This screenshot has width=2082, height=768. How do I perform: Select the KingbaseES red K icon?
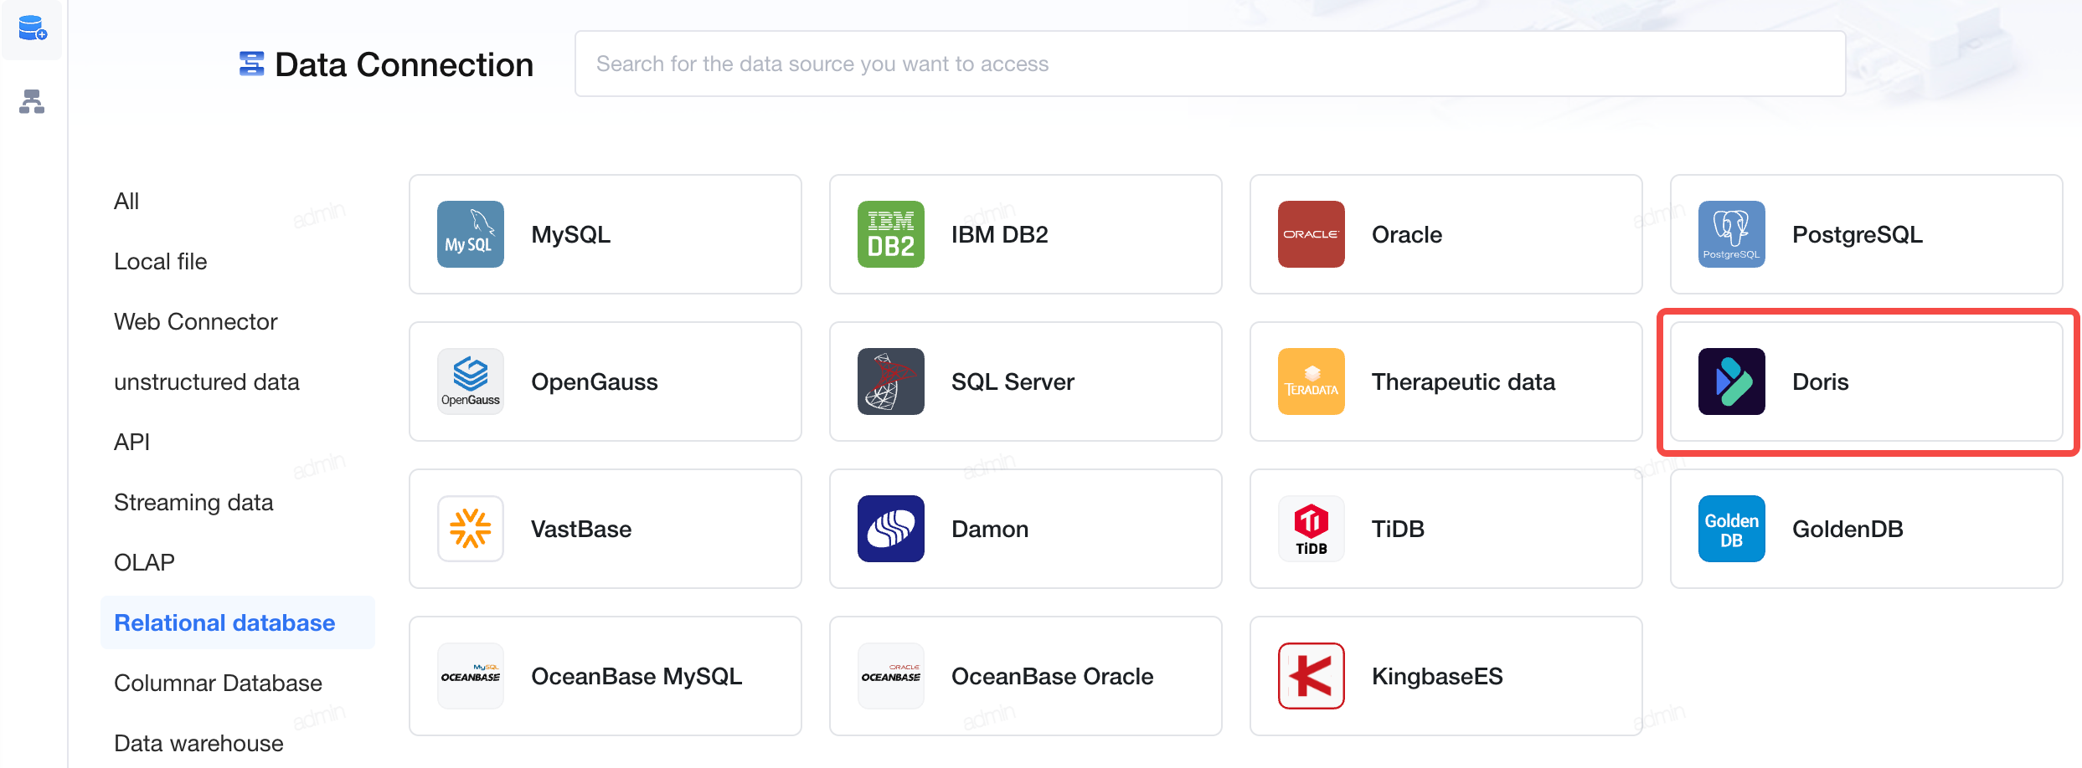coord(1312,676)
